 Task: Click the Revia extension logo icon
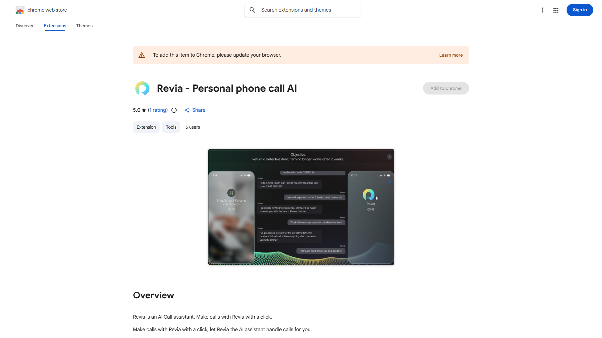[x=142, y=88]
